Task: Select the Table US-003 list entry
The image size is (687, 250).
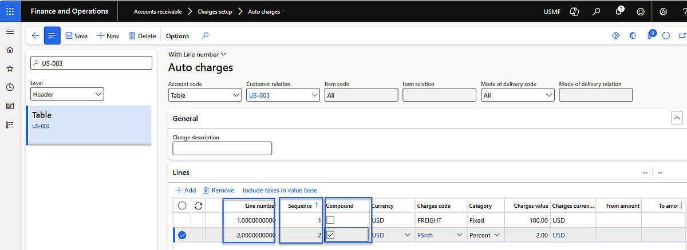Action: pyautogui.click(x=89, y=125)
